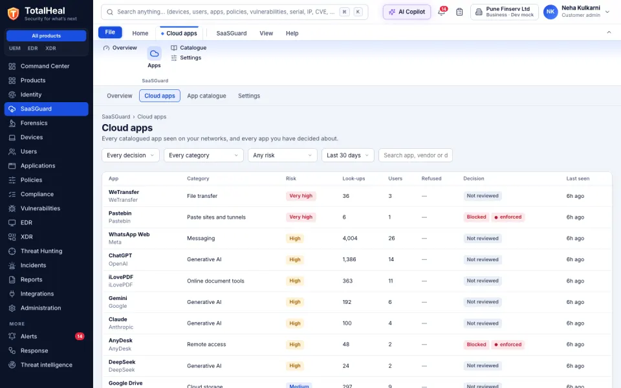Sort by Look-ups column header

354,178
